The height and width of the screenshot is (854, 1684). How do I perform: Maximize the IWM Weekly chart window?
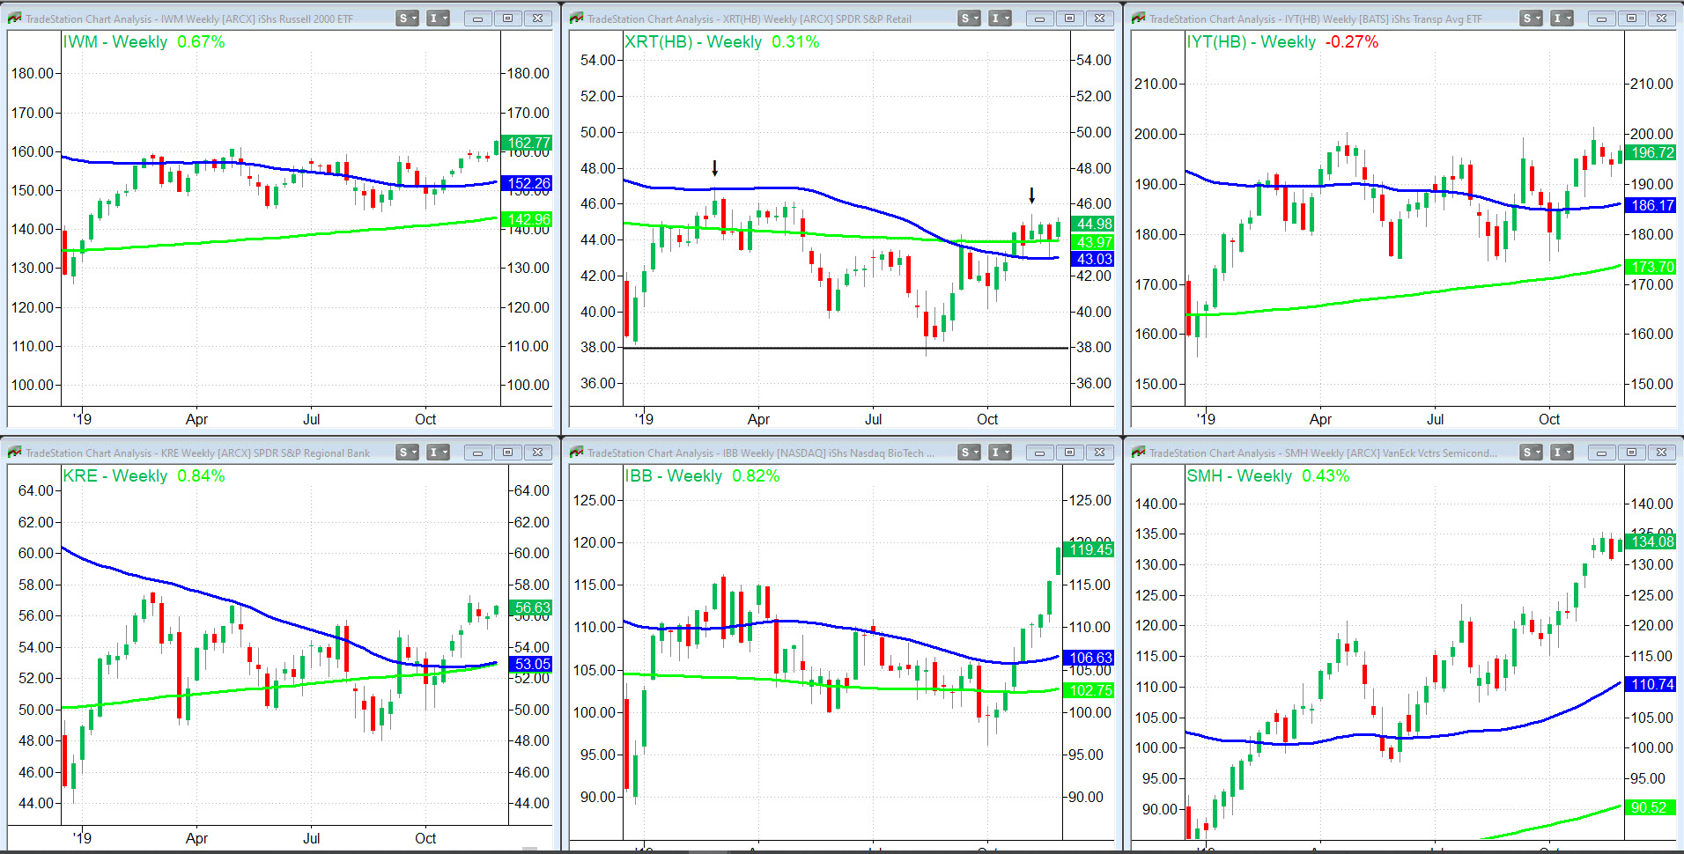[x=507, y=18]
